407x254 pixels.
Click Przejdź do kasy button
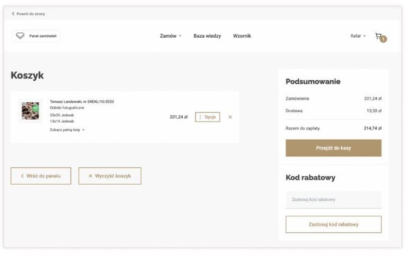(333, 148)
